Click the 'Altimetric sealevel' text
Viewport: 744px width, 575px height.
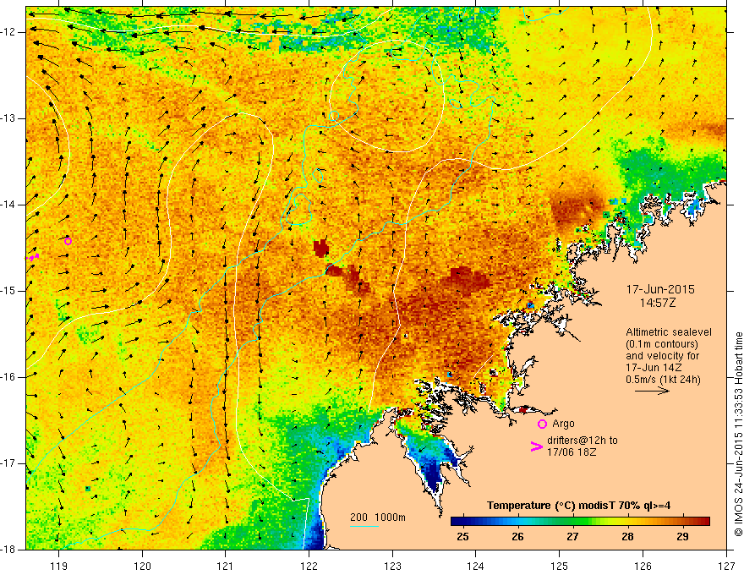pyautogui.click(x=669, y=332)
